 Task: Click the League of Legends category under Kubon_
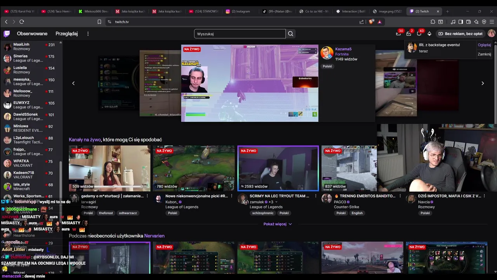[x=182, y=207]
